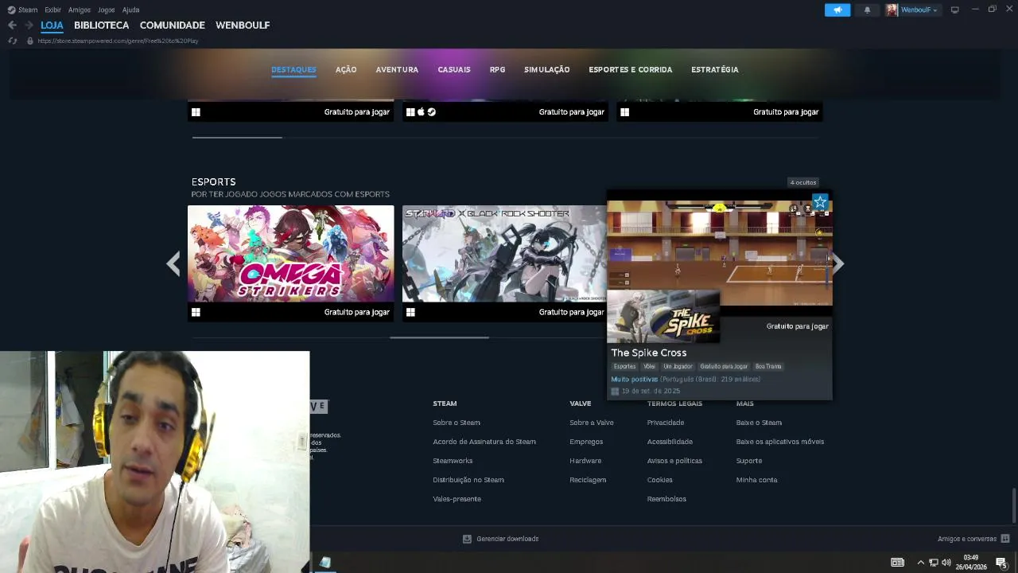Screen dimensions: 1018x573
Task: Go forward with the forward arrow
Action: point(29,25)
